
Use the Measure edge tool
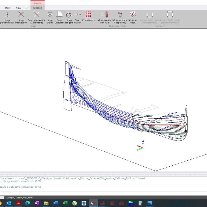click(133, 17)
